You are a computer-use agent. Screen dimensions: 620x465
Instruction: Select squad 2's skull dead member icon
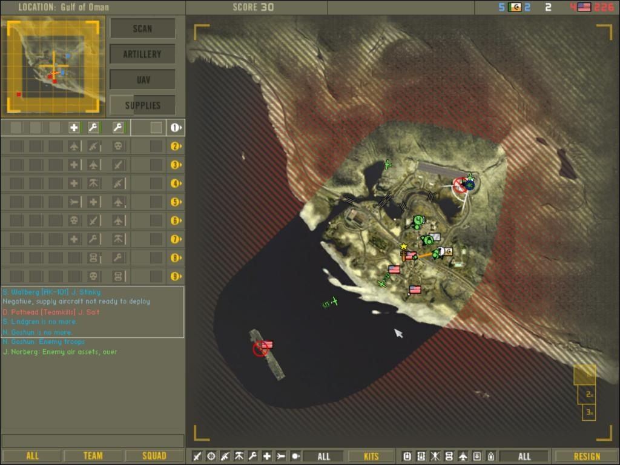click(118, 146)
